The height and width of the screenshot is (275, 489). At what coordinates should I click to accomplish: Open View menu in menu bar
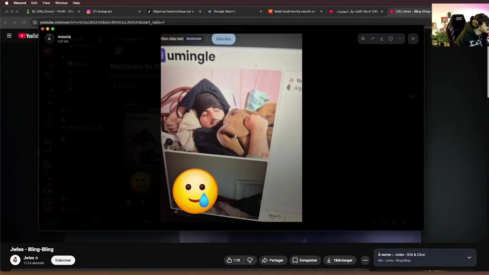click(x=46, y=3)
